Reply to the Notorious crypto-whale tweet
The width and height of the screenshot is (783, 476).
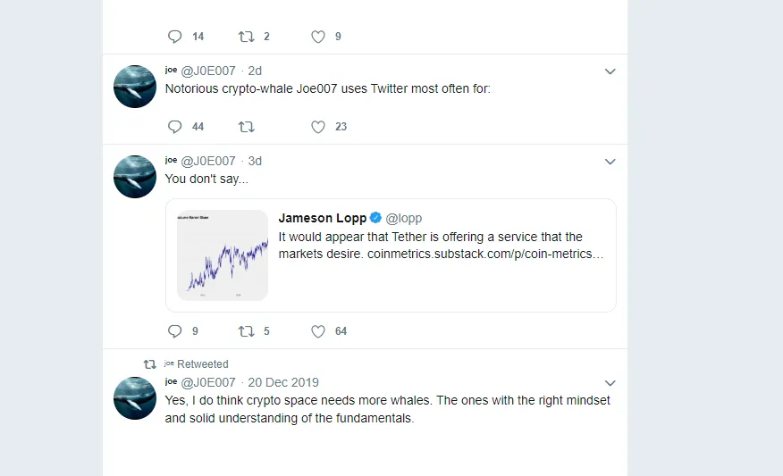pyautogui.click(x=175, y=127)
